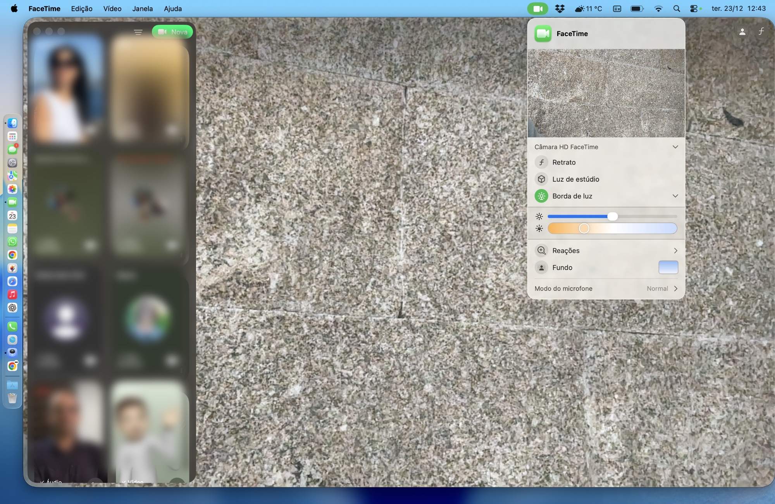Screen dimensions: 775x504
Task: Open Control Center from the menu bar
Action: click(x=694, y=9)
